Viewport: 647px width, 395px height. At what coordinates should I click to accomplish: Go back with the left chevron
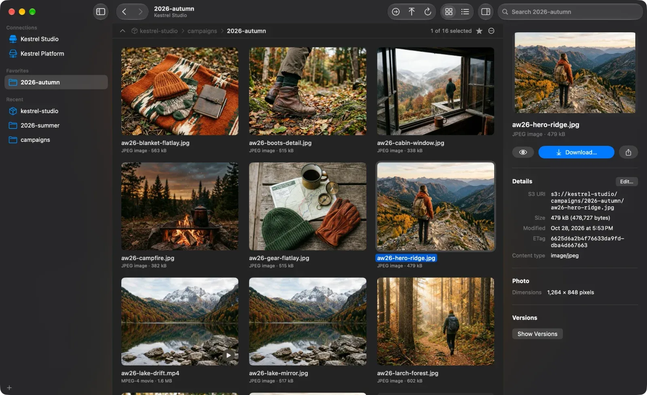(124, 12)
